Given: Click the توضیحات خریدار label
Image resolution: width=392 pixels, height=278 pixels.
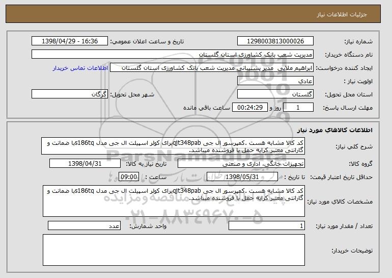Looking at the screenshot, I should [352, 250].
